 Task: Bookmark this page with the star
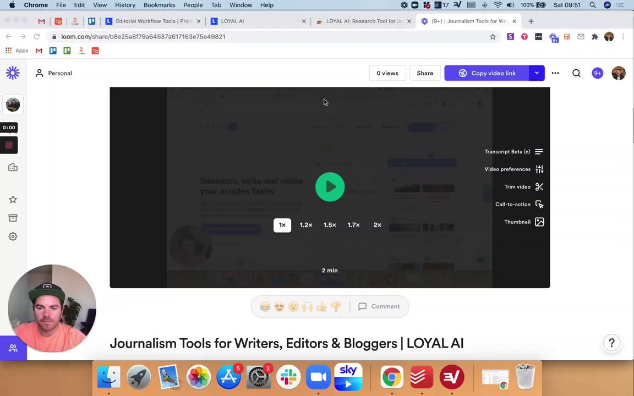(493, 37)
